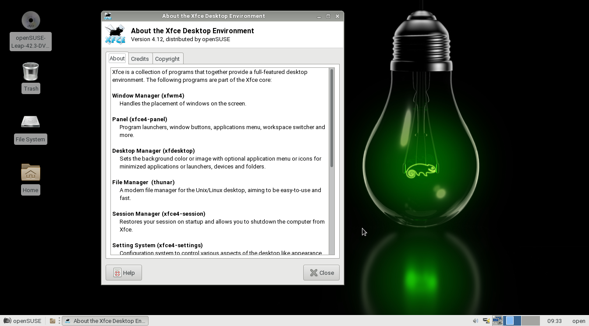589x326 pixels.
Task: Click the file manager launcher in panel
Action: [x=52, y=321]
